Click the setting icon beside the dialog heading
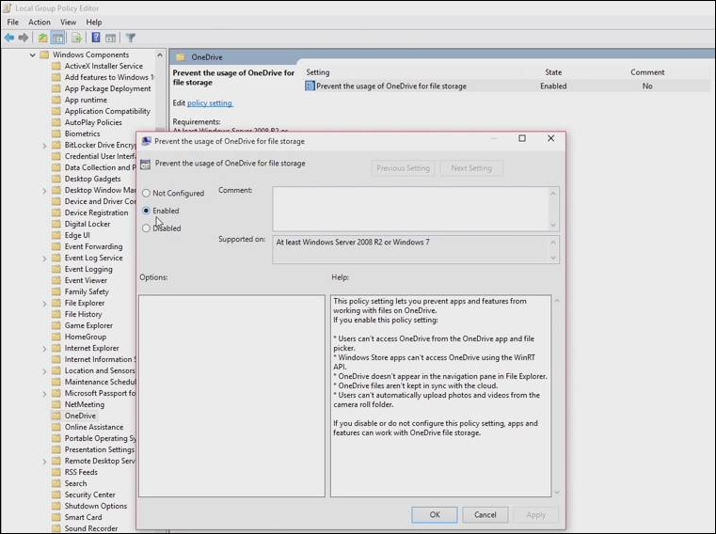The height and width of the screenshot is (534, 716). [x=145, y=165]
